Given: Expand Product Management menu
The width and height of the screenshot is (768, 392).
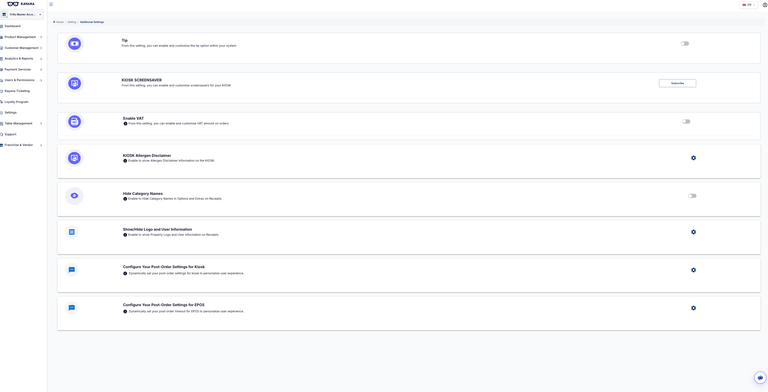Looking at the screenshot, I should [21, 37].
